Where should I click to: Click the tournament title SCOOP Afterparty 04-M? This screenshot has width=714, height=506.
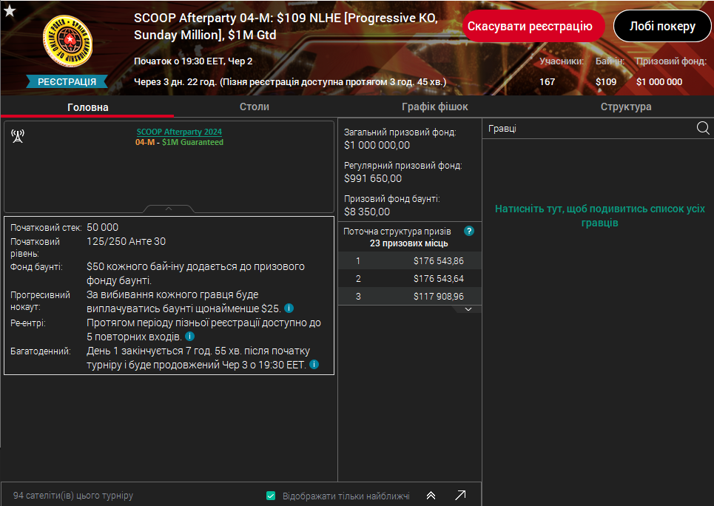pos(286,27)
